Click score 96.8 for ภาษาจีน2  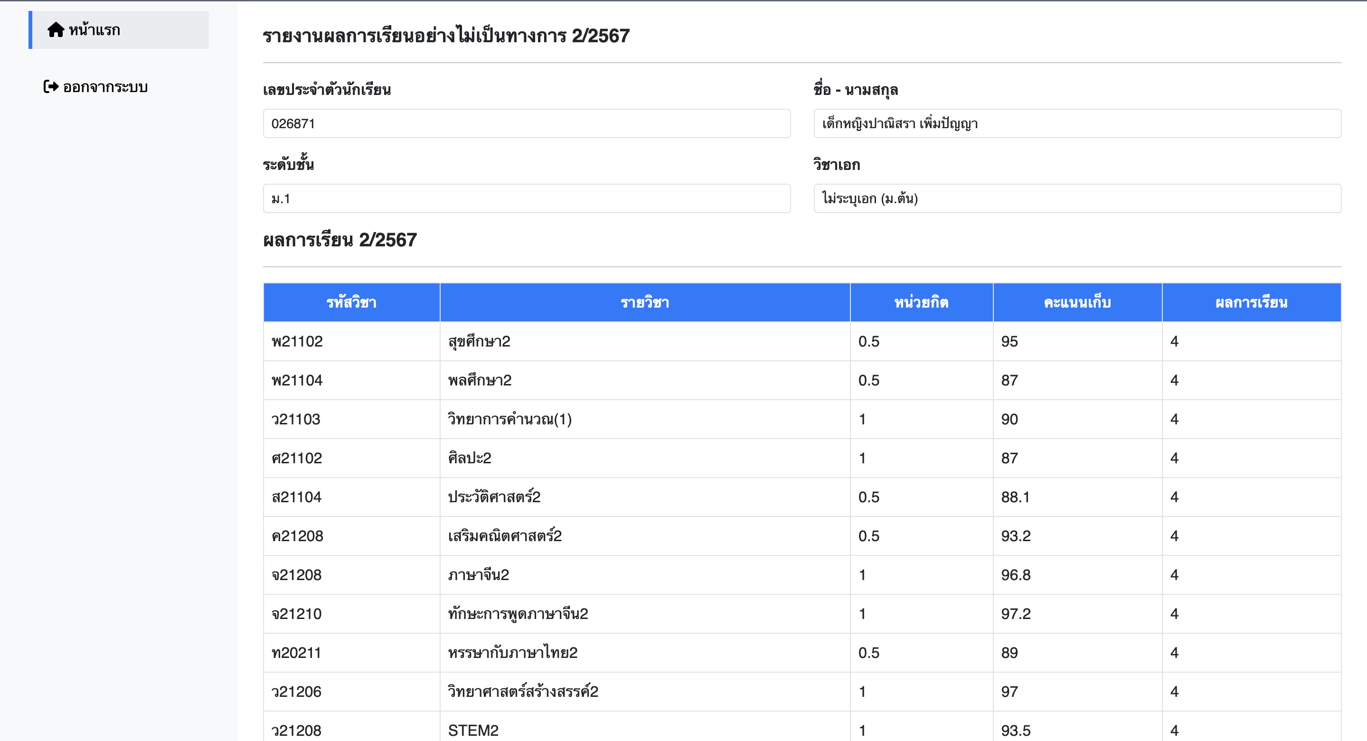click(x=1016, y=575)
